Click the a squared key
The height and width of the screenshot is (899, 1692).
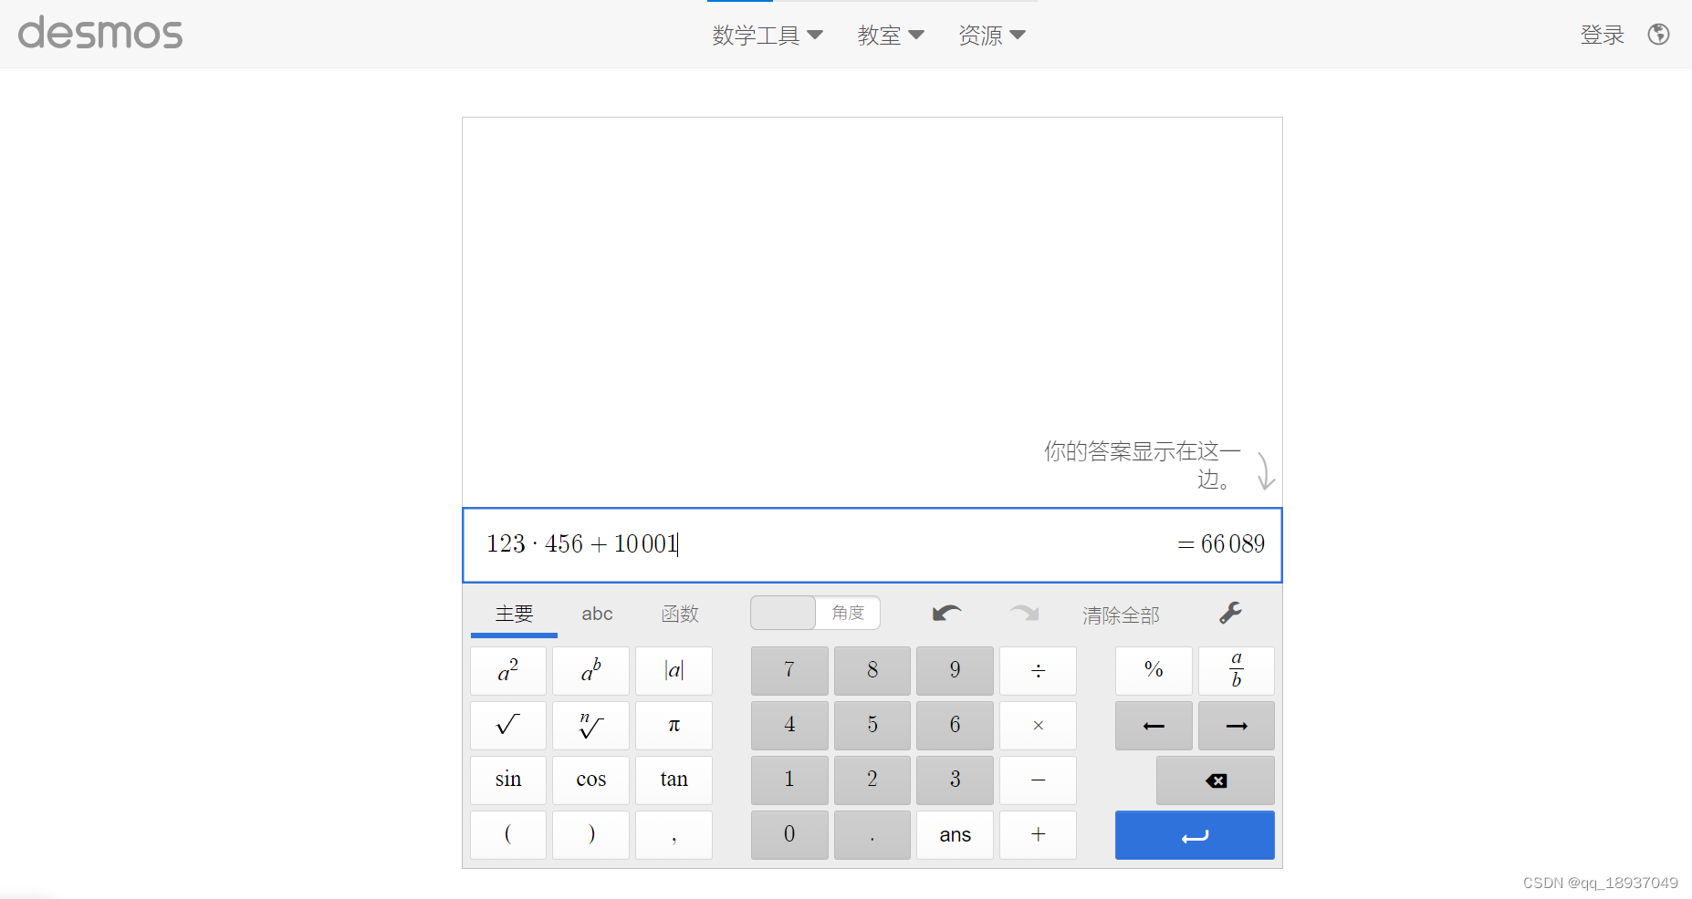pos(508,671)
